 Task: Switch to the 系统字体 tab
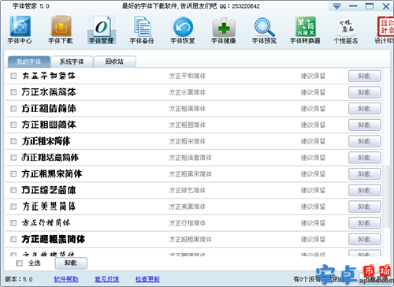[72, 61]
